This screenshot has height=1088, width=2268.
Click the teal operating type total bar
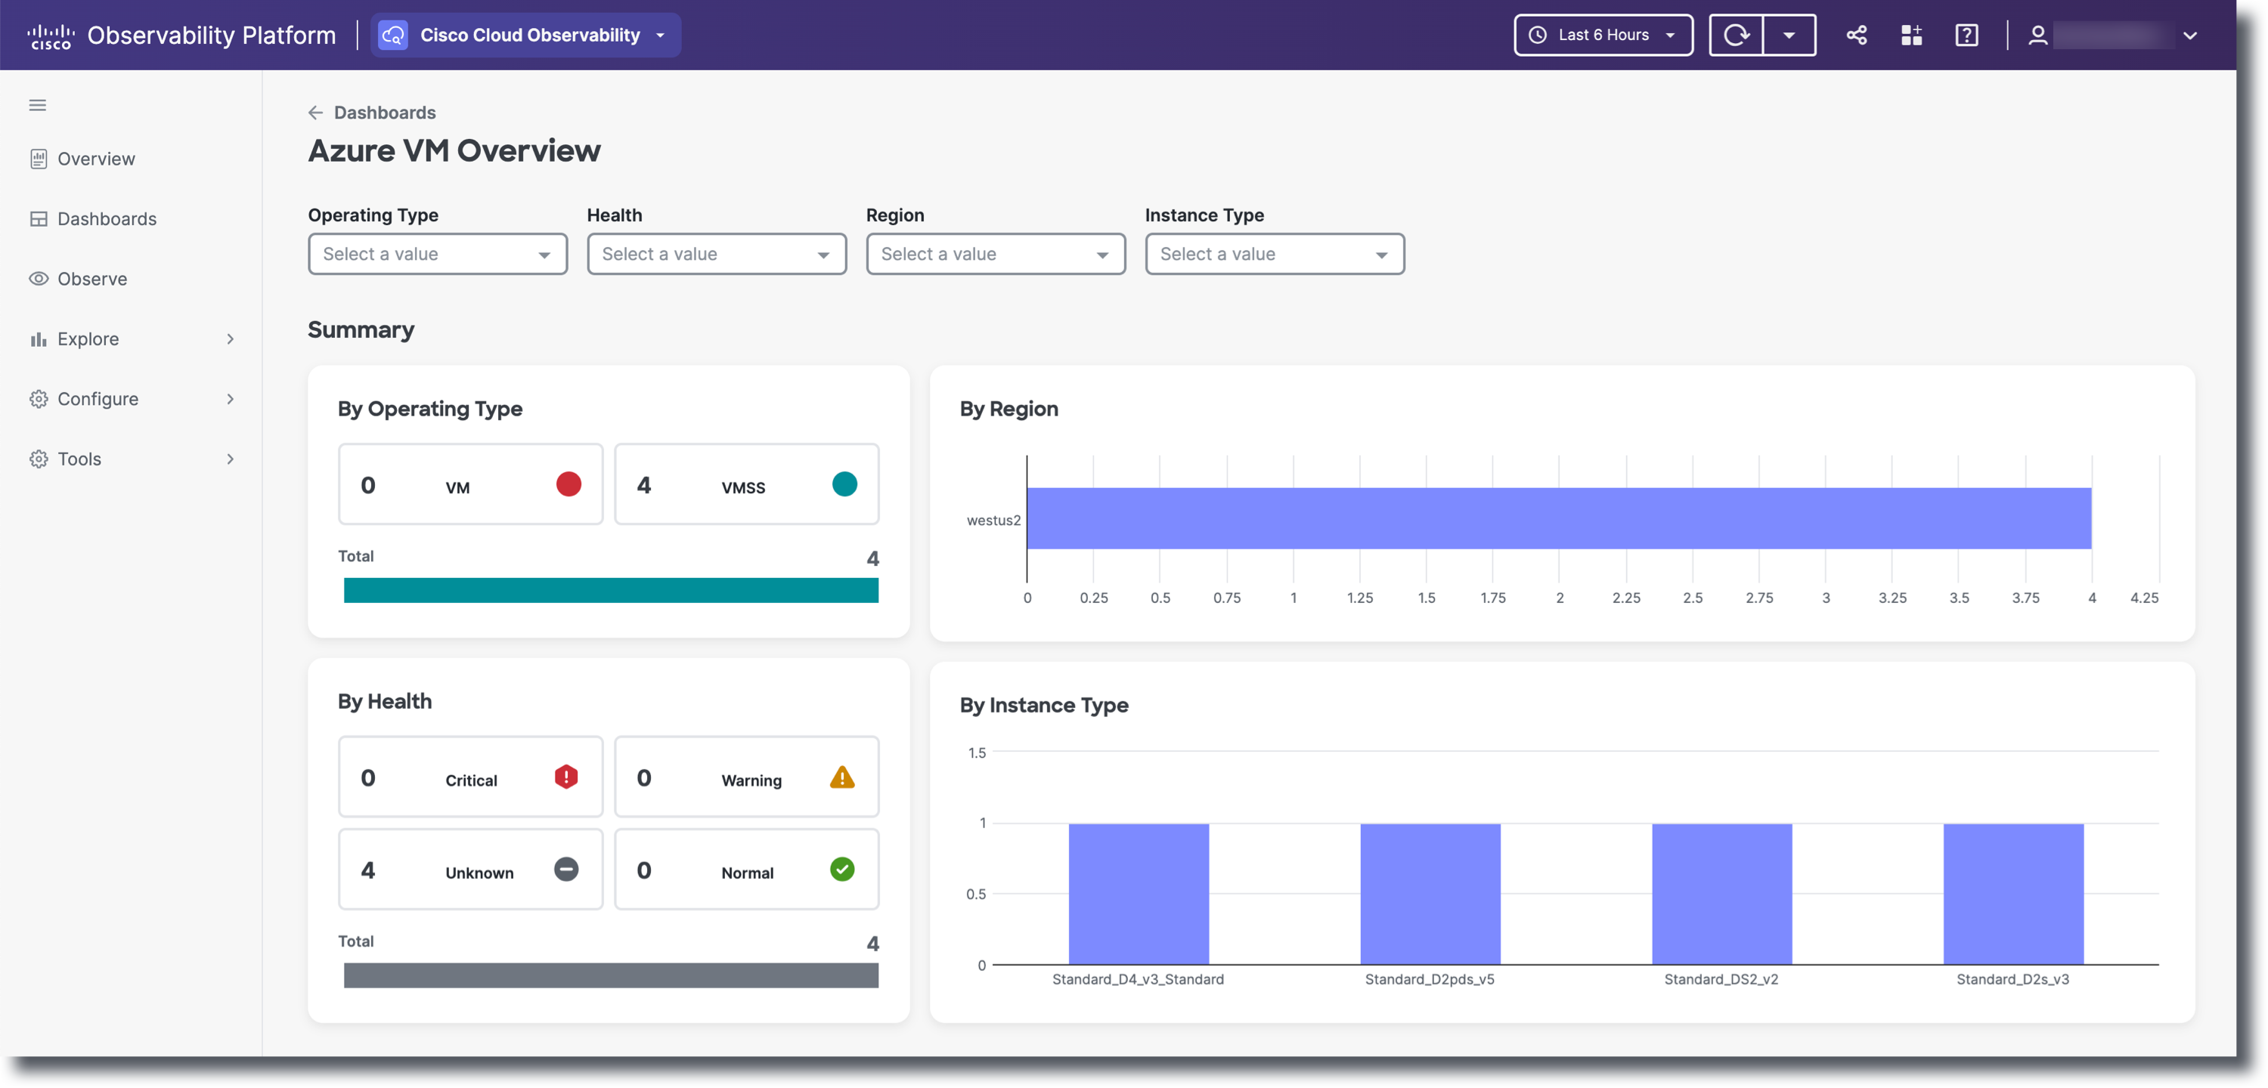(x=611, y=590)
